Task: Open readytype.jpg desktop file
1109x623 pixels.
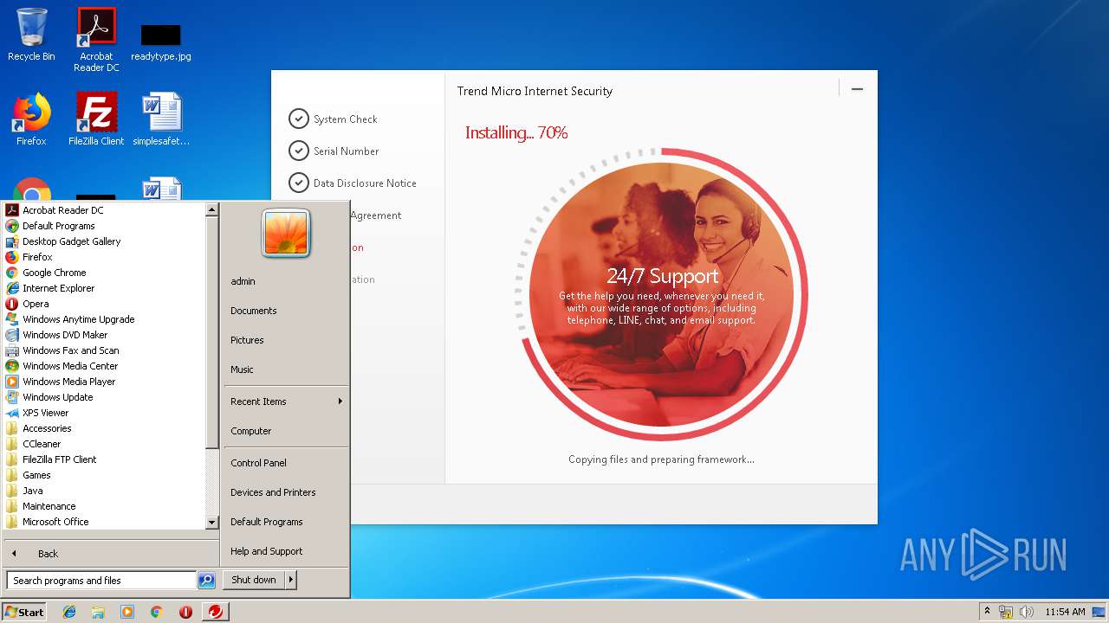Action: coord(161,42)
